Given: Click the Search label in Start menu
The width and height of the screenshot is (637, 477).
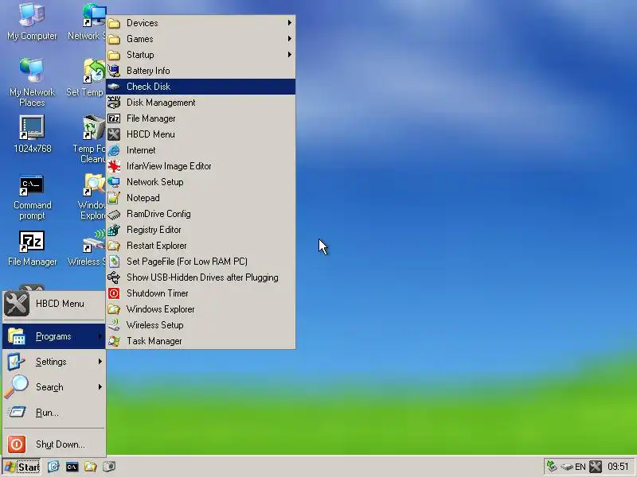Looking at the screenshot, I should tap(49, 387).
